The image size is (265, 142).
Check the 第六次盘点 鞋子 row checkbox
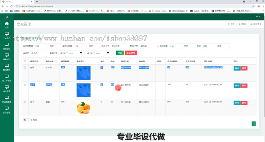click(x=25, y=68)
